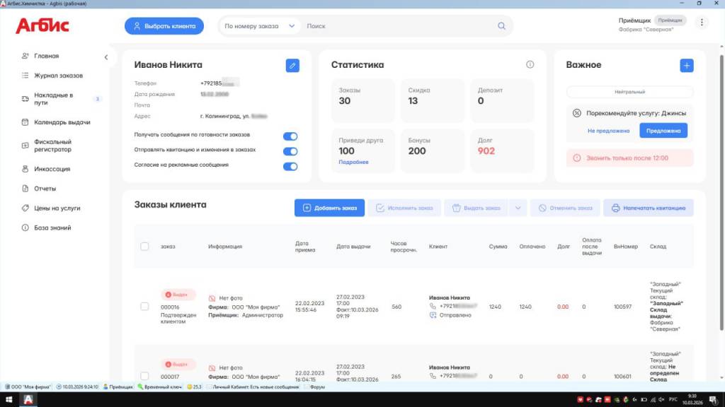Image resolution: width=725 pixels, height=407 pixels.
Task: Click the Добавить заказ button
Action: [x=329, y=208]
